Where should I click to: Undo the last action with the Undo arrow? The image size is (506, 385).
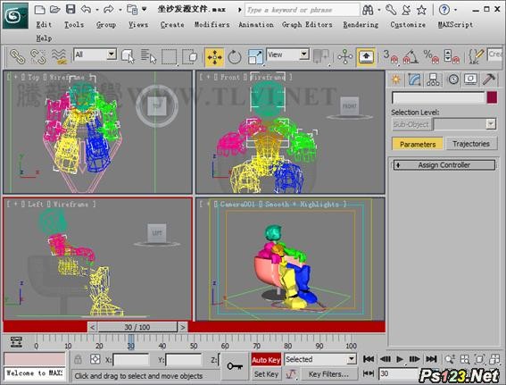coord(87,10)
